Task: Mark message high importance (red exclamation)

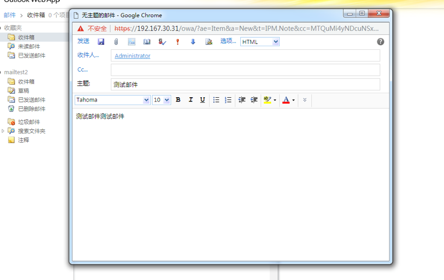Action: click(x=178, y=42)
